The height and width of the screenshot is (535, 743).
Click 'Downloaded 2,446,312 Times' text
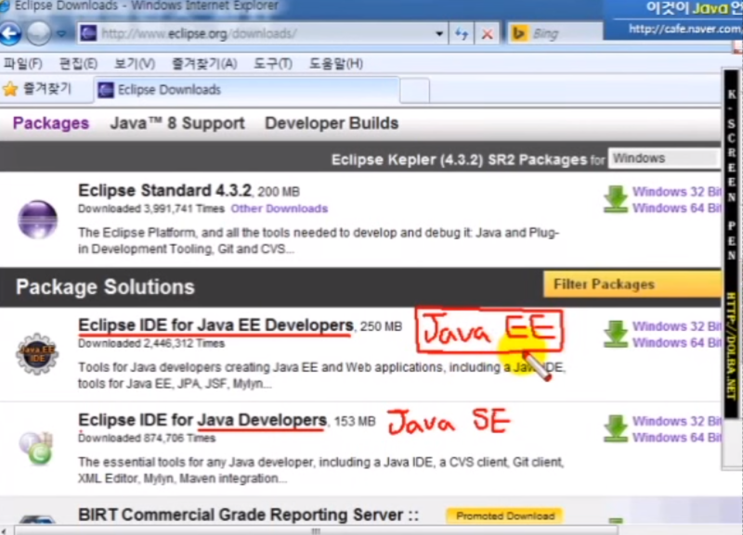coord(151,343)
